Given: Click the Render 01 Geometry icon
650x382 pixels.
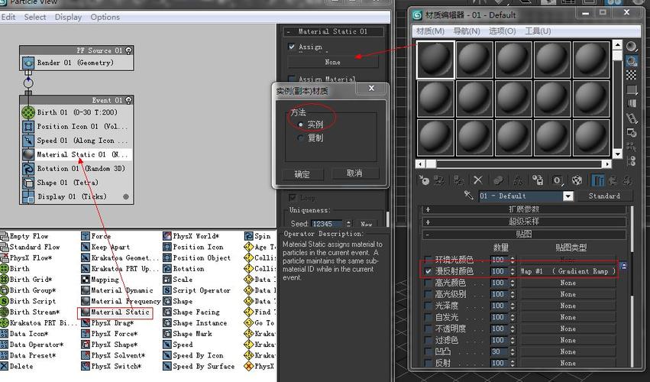Looking at the screenshot, I should pyautogui.click(x=28, y=63).
